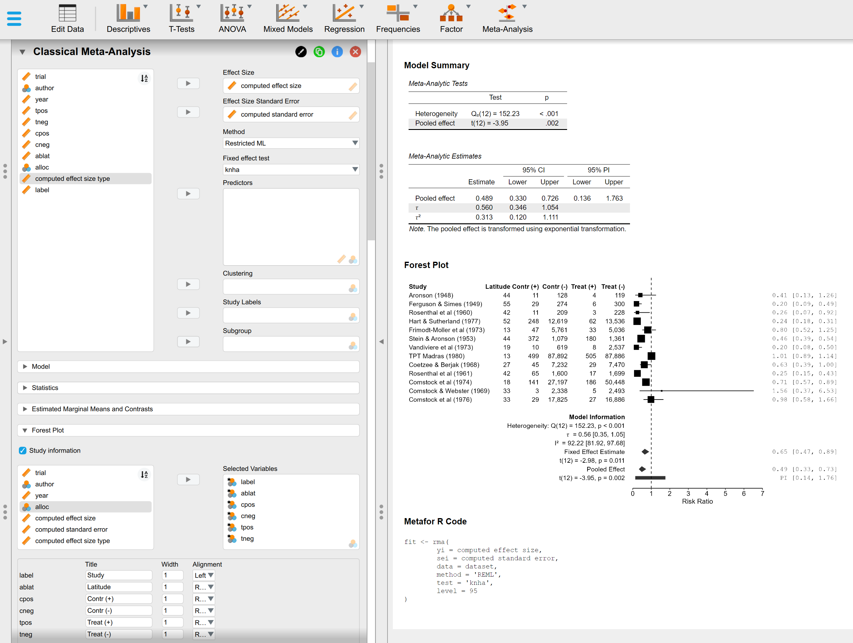Open the hamburger main menu
This screenshot has height=643, width=853.
[14, 18]
